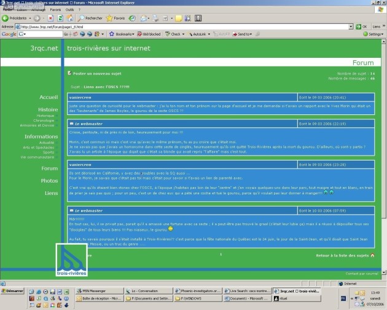The image size is (387, 310).
Task: Open the Favoris star in toolbar
Action: coord(115,18)
